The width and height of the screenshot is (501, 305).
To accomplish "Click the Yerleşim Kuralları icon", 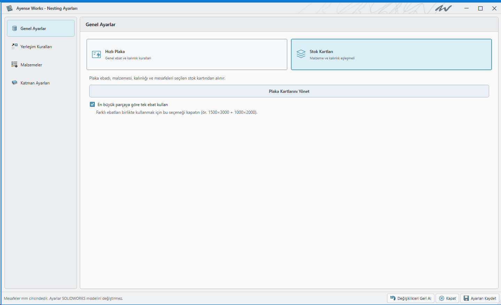I will pos(15,46).
